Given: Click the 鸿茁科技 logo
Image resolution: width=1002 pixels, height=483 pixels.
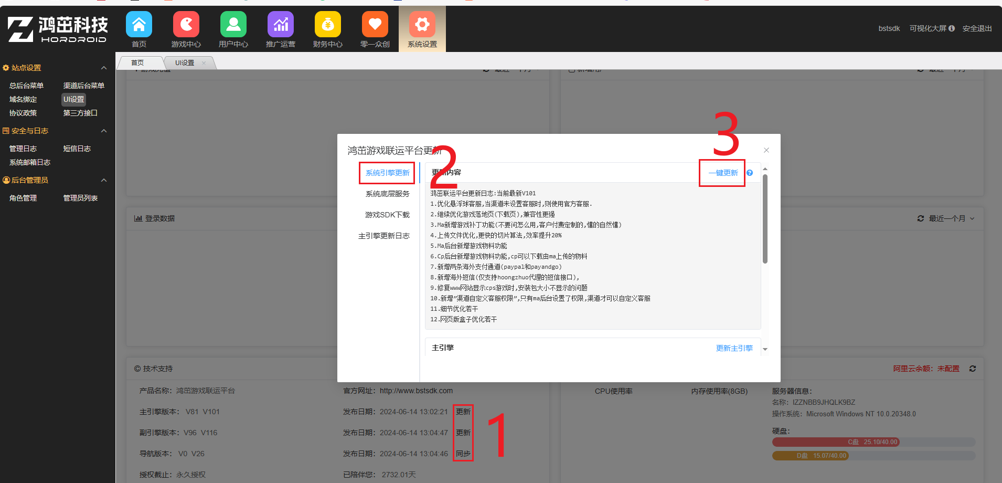Looking at the screenshot, I should tap(58, 29).
